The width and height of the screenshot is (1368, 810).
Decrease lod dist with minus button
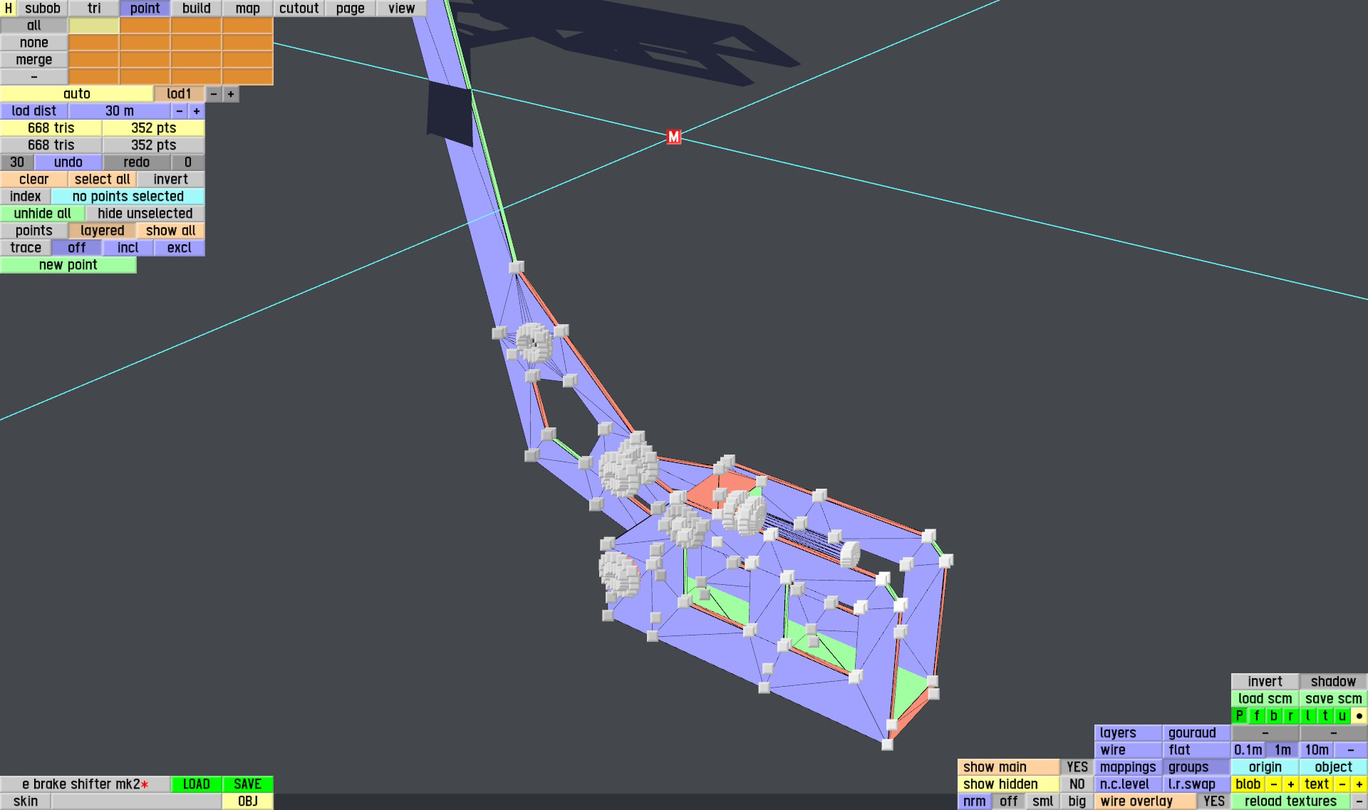(x=179, y=111)
